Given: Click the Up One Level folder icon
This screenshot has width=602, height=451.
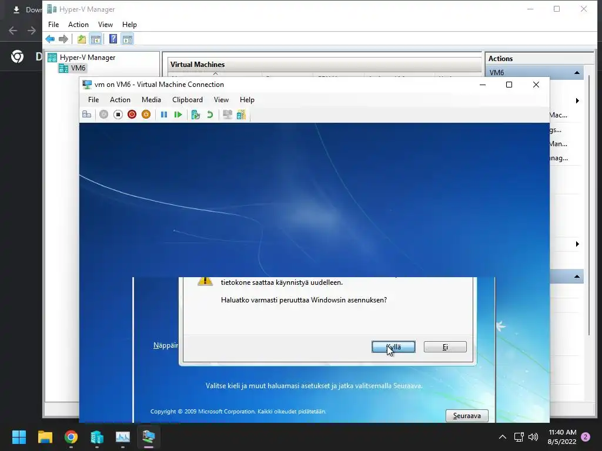Looking at the screenshot, I should [x=81, y=39].
